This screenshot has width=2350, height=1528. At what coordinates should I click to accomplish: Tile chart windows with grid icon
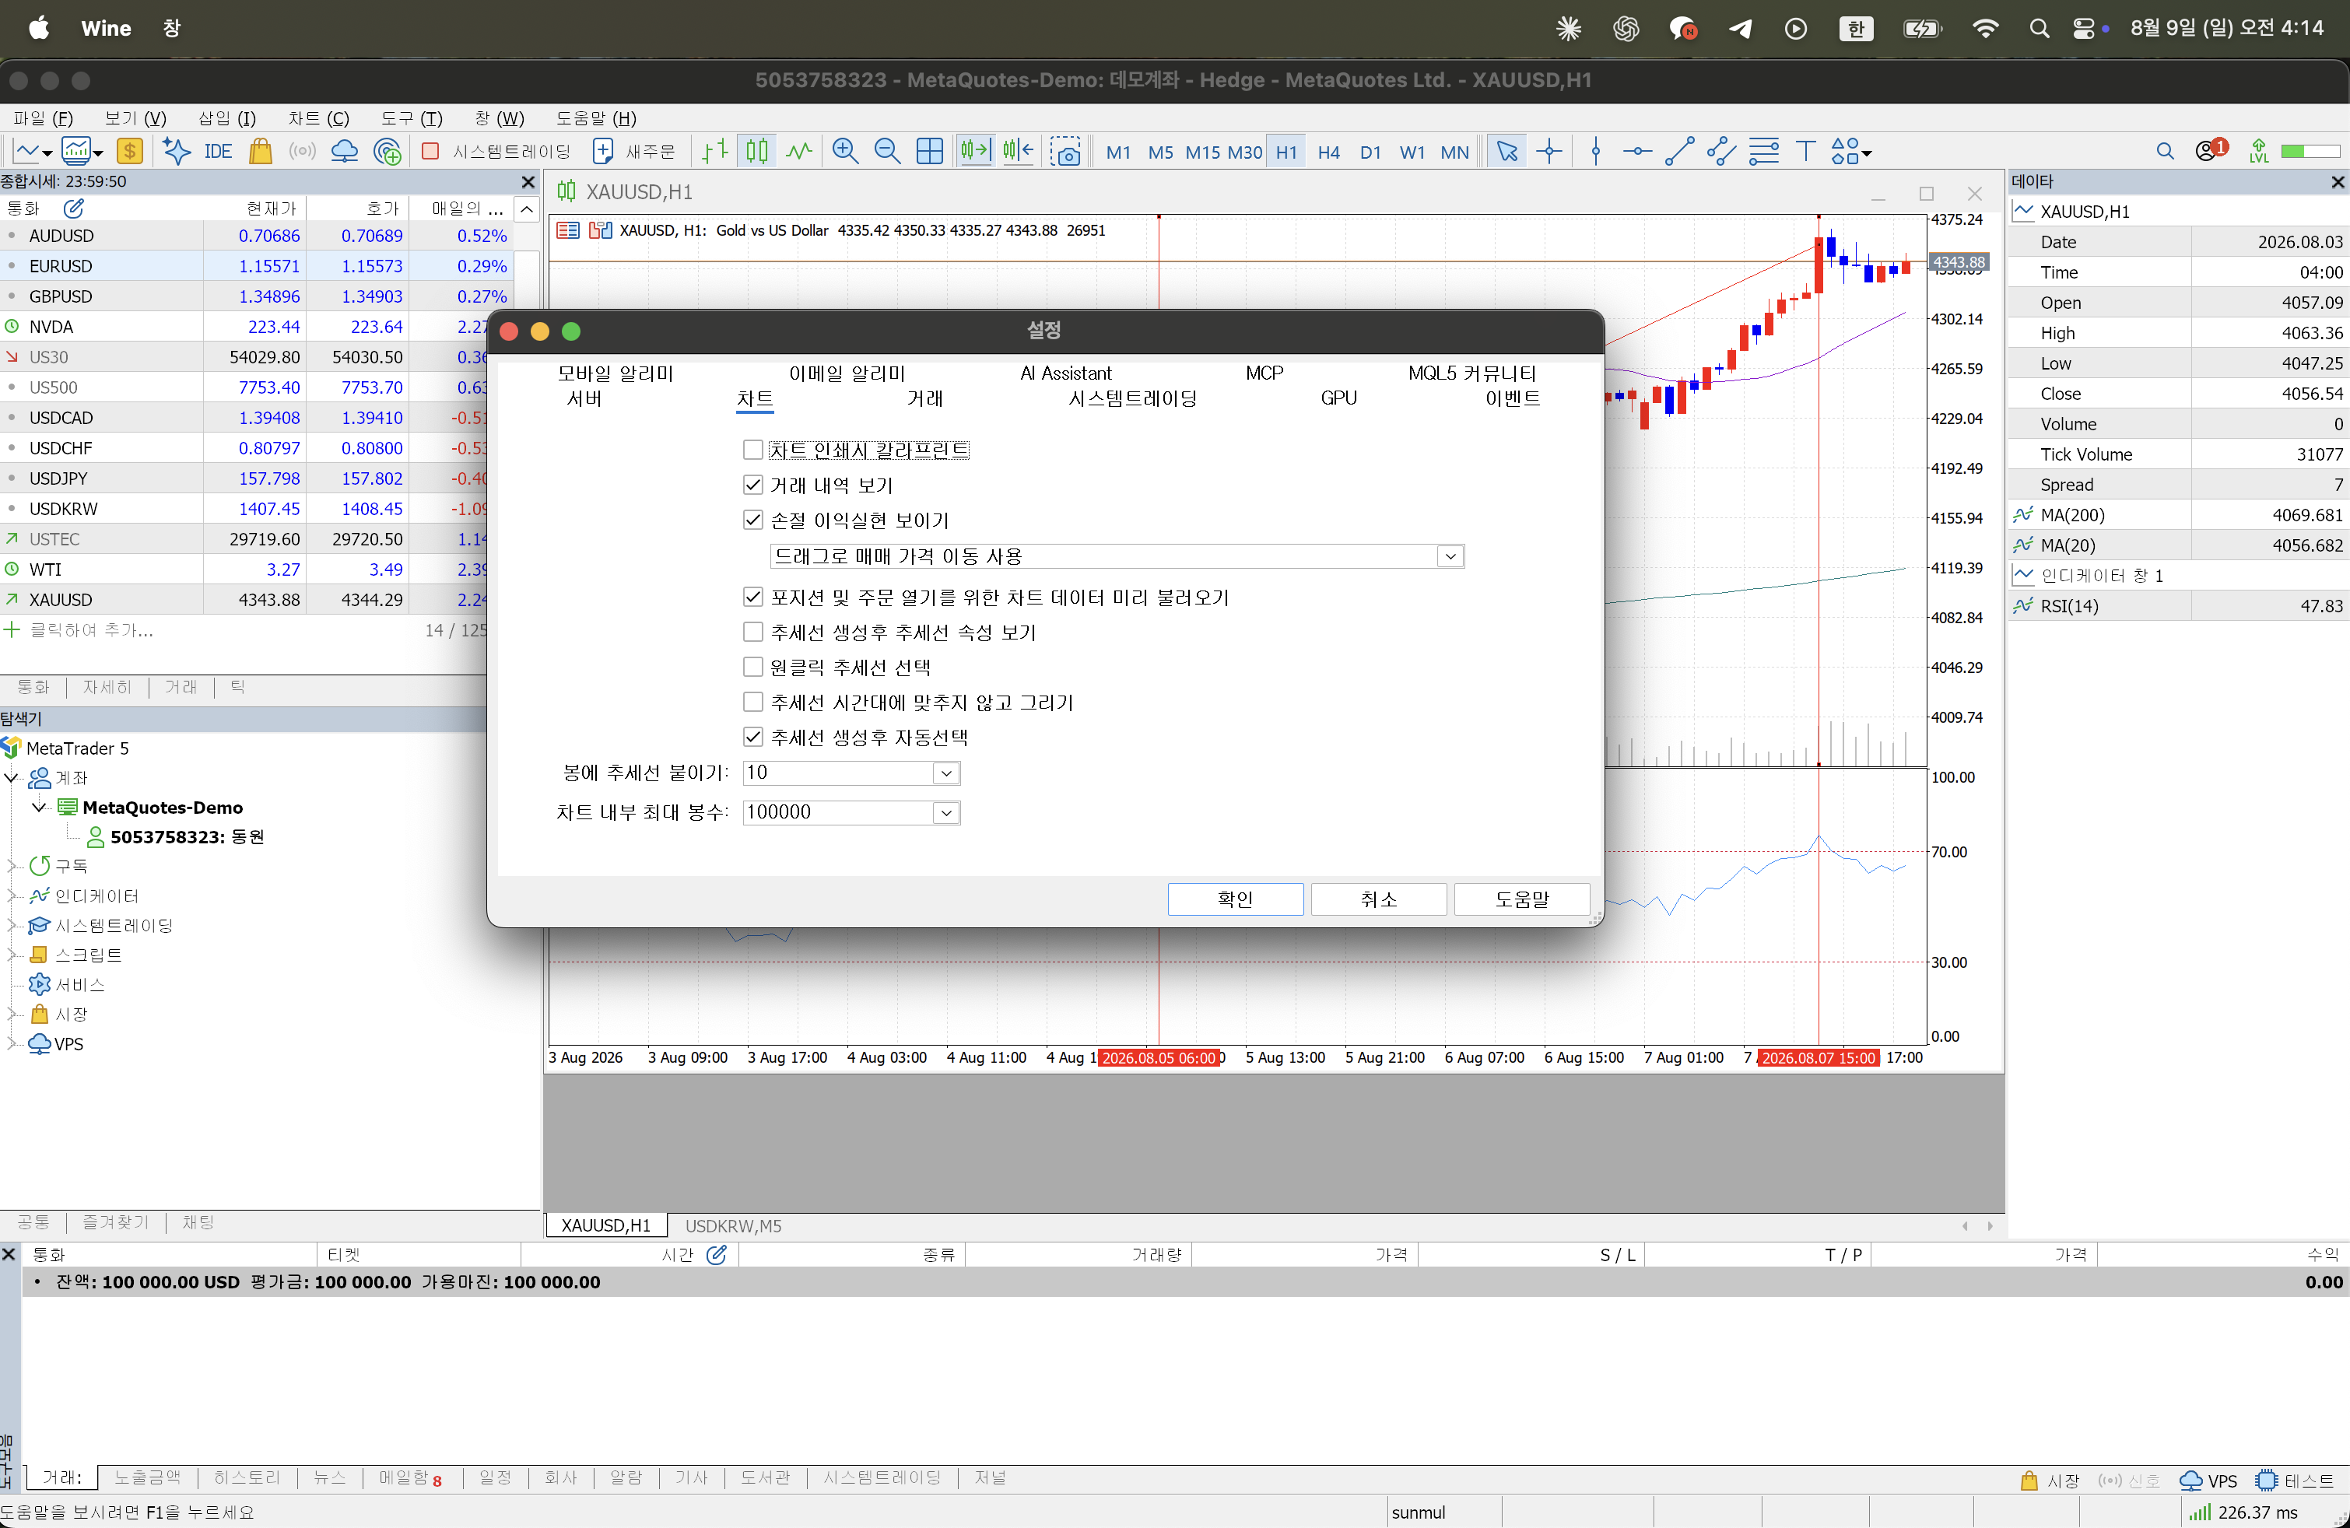(x=930, y=151)
